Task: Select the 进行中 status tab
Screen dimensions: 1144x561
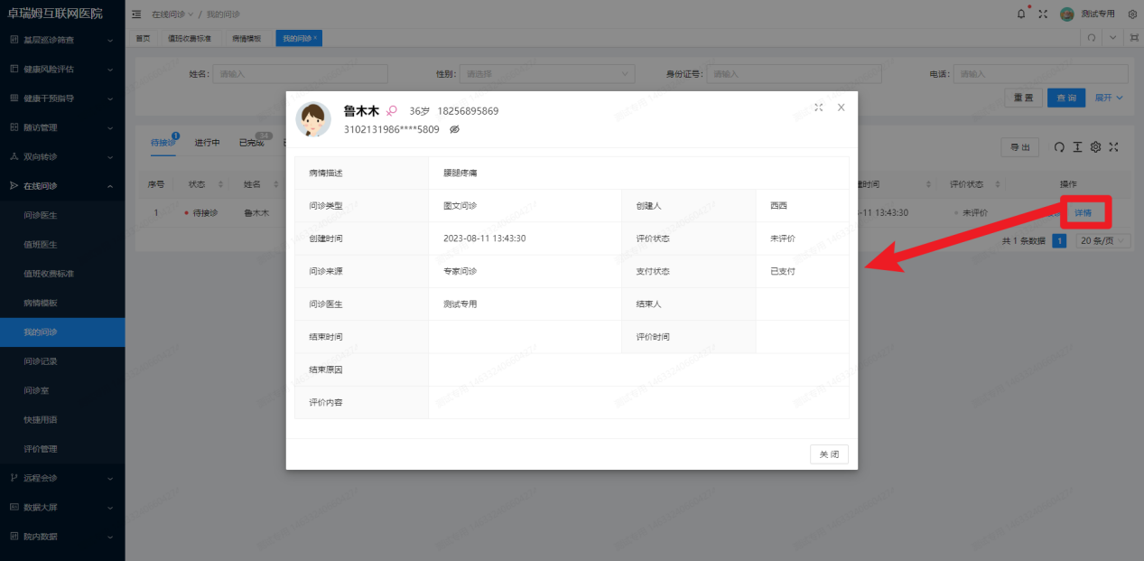Action: tap(208, 143)
